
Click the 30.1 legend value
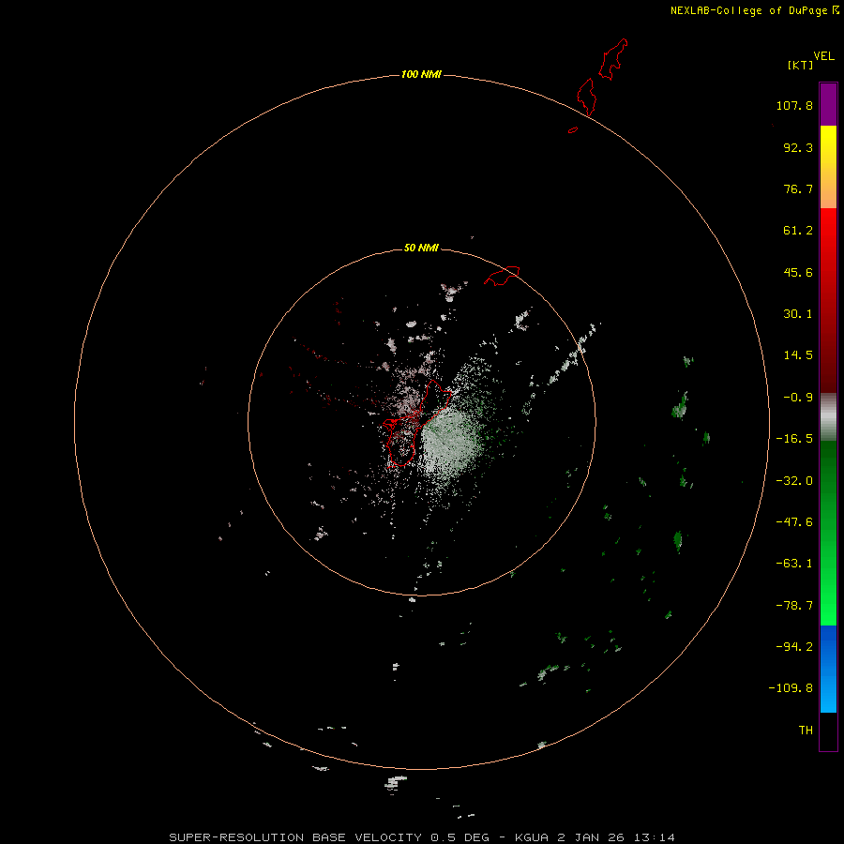798,314
